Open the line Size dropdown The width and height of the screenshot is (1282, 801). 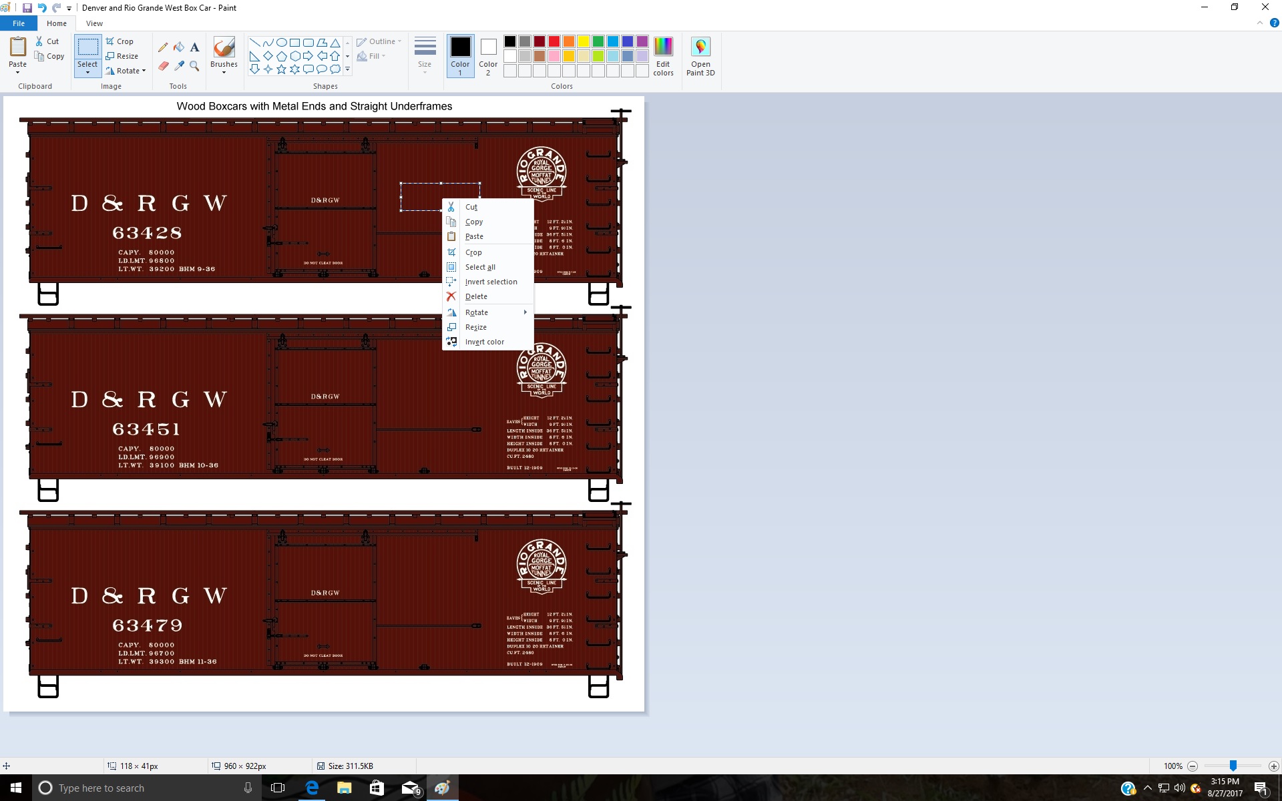coord(425,56)
